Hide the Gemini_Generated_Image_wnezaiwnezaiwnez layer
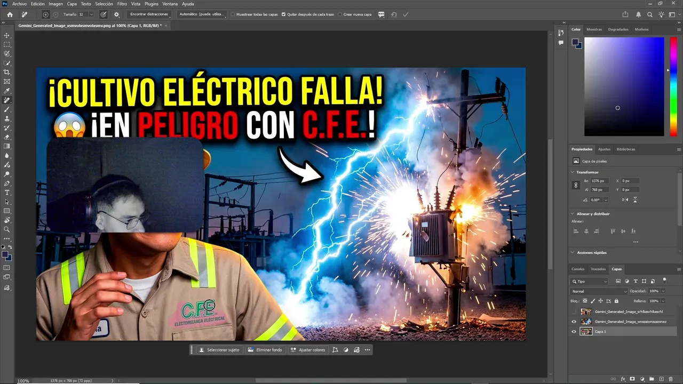The height and width of the screenshot is (384, 683). 574,322
